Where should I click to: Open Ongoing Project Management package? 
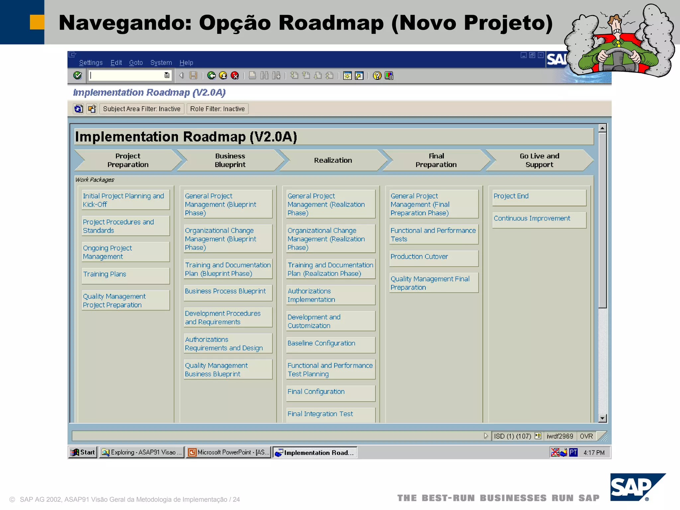point(126,252)
